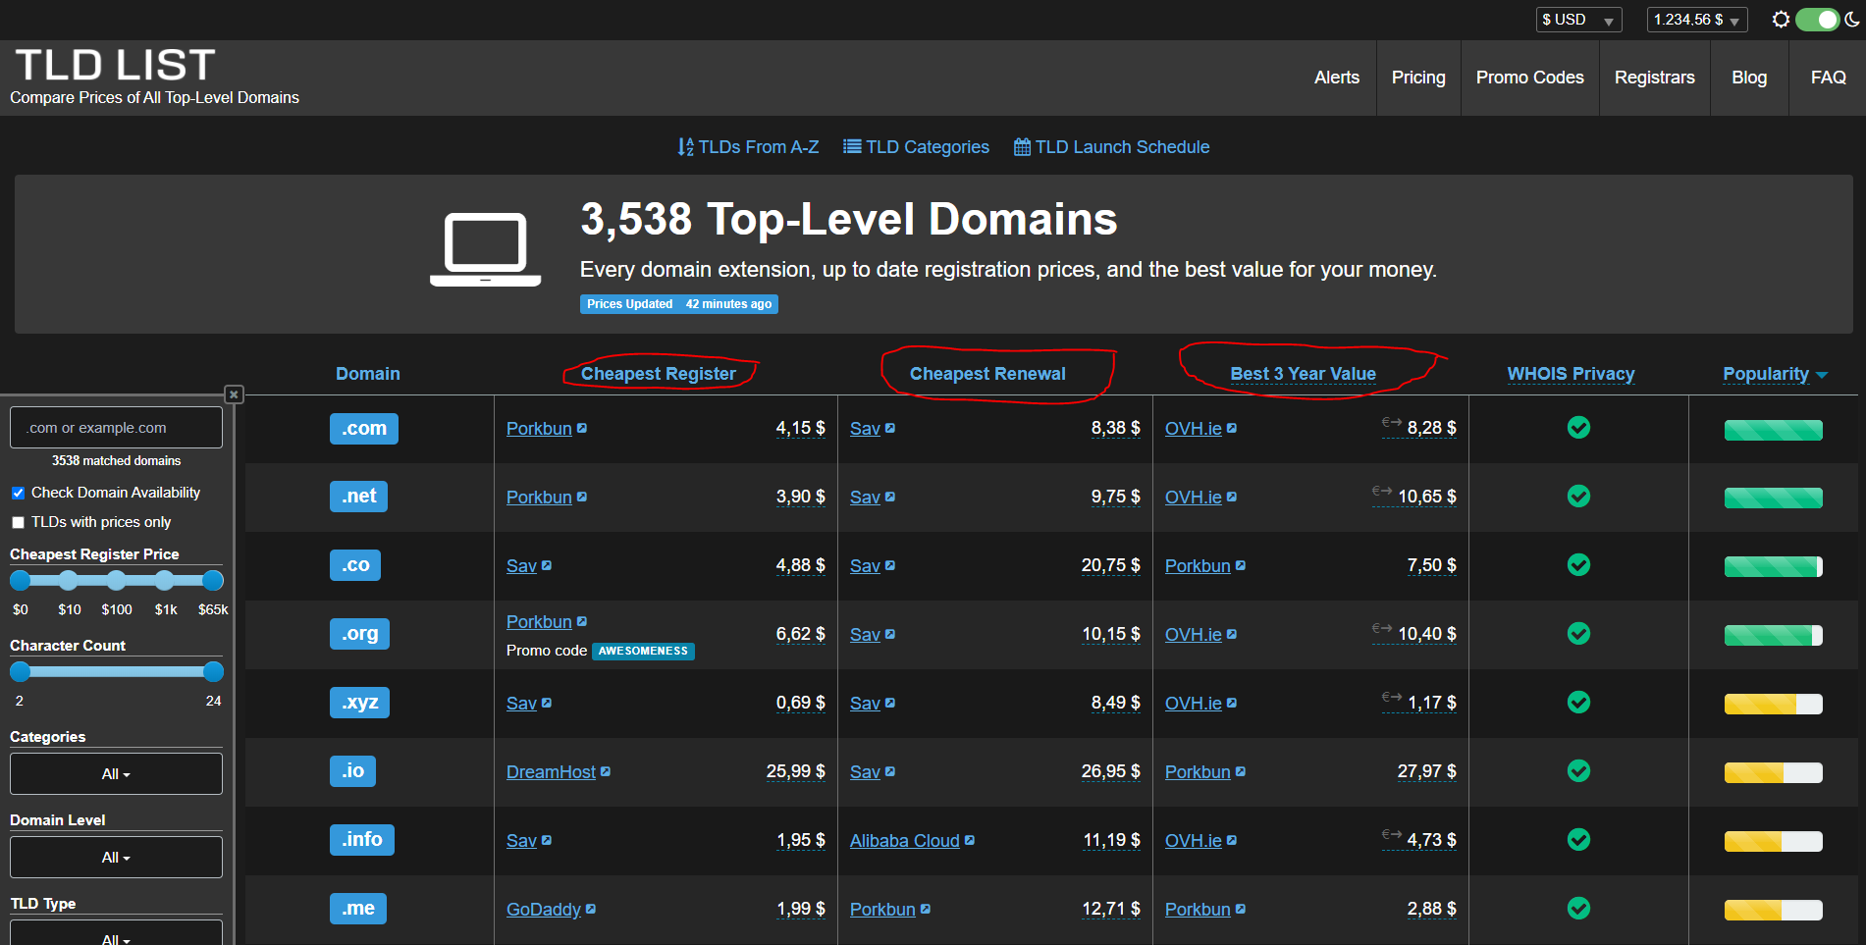
Task: Sort by Best 3 Year Value column
Action: point(1303,374)
